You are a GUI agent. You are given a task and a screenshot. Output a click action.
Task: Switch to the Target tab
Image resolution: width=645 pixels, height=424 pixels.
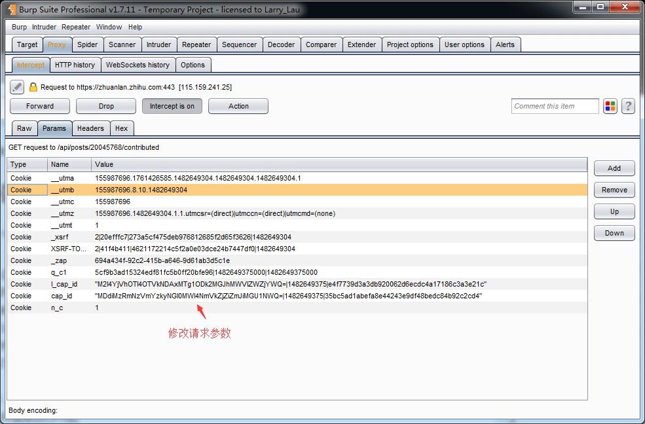click(x=27, y=44)
